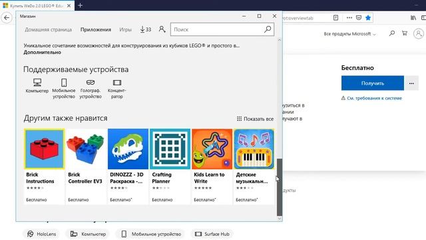Click scrollbar up arrow in Store window
Viewport: 426px width, 240px height.
point(280,40)
